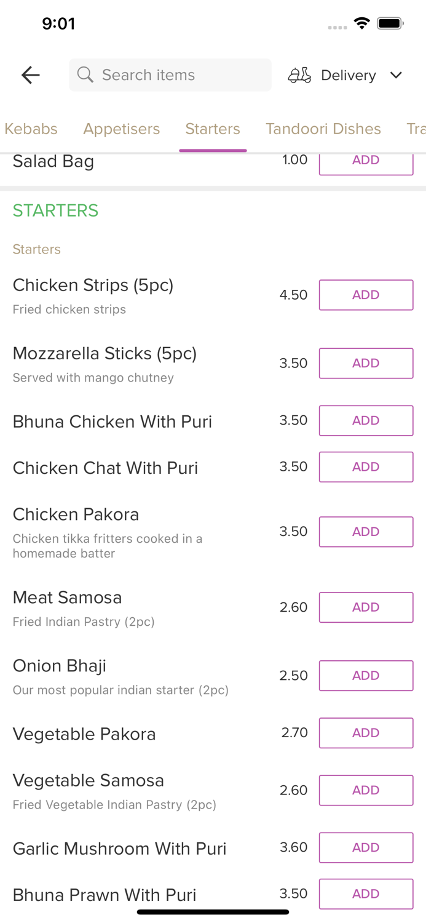Tap the back arrow icon
The height and width of the screenshot is (923, 426).
click(x=30, y=75)
